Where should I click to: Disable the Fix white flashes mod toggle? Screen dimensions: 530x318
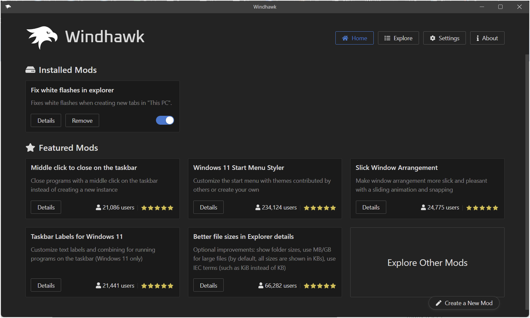click(165, 120)
